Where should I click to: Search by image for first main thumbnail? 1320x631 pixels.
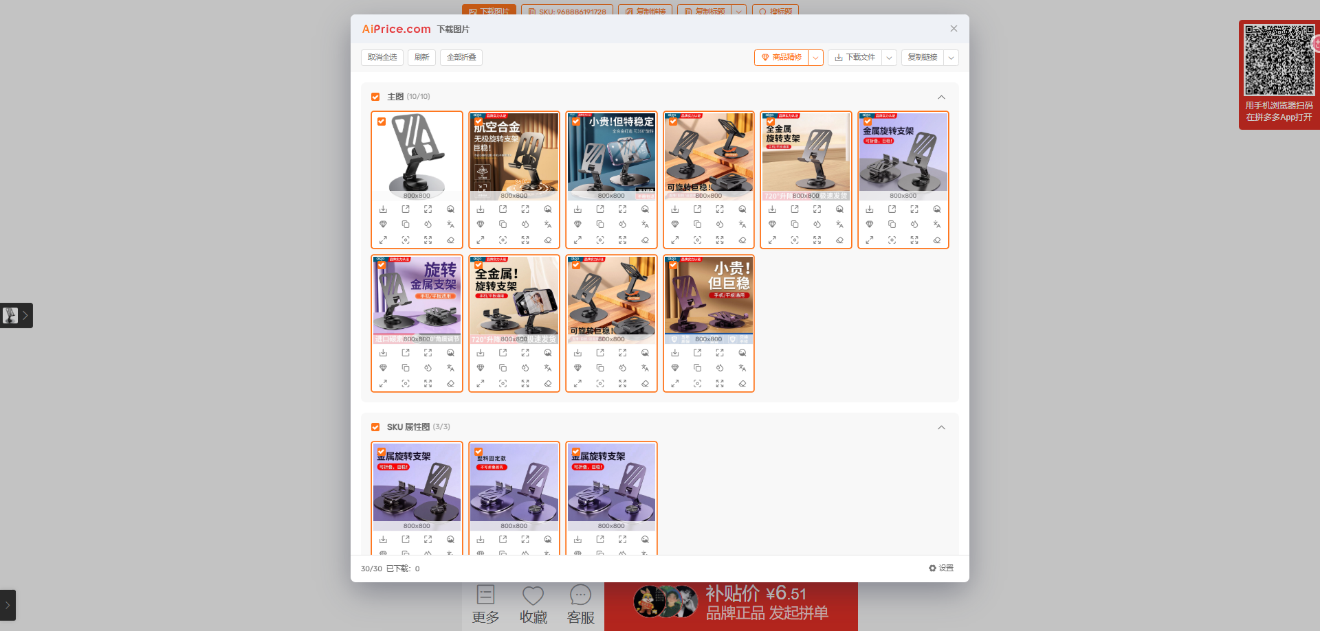(x=450, y=209)
